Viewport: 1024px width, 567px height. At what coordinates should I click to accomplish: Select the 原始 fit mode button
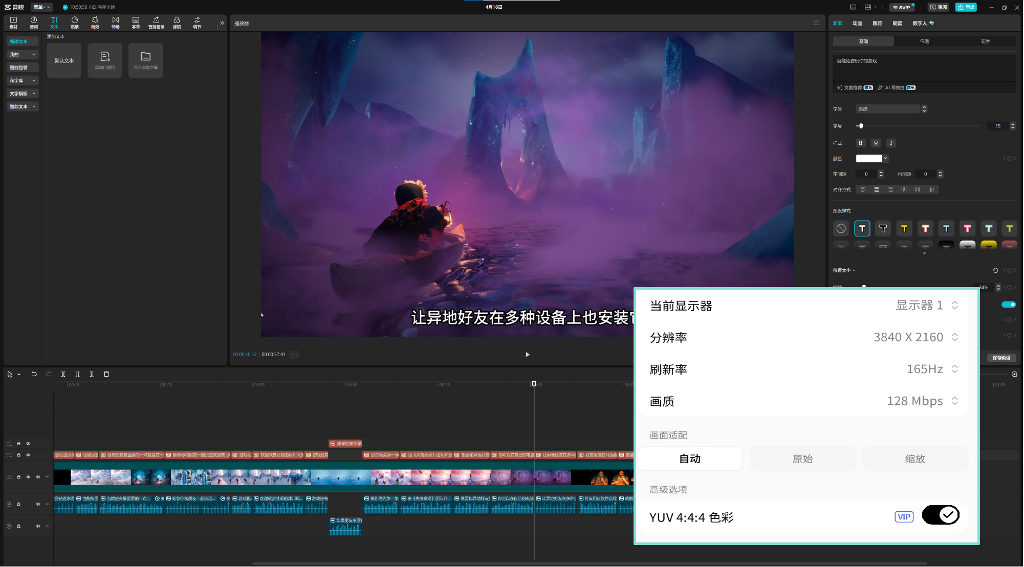click(802, 459)
